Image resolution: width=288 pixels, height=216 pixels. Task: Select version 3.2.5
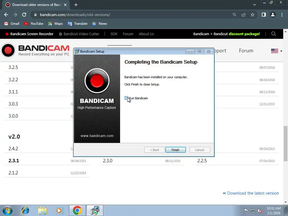coord(13,67)
